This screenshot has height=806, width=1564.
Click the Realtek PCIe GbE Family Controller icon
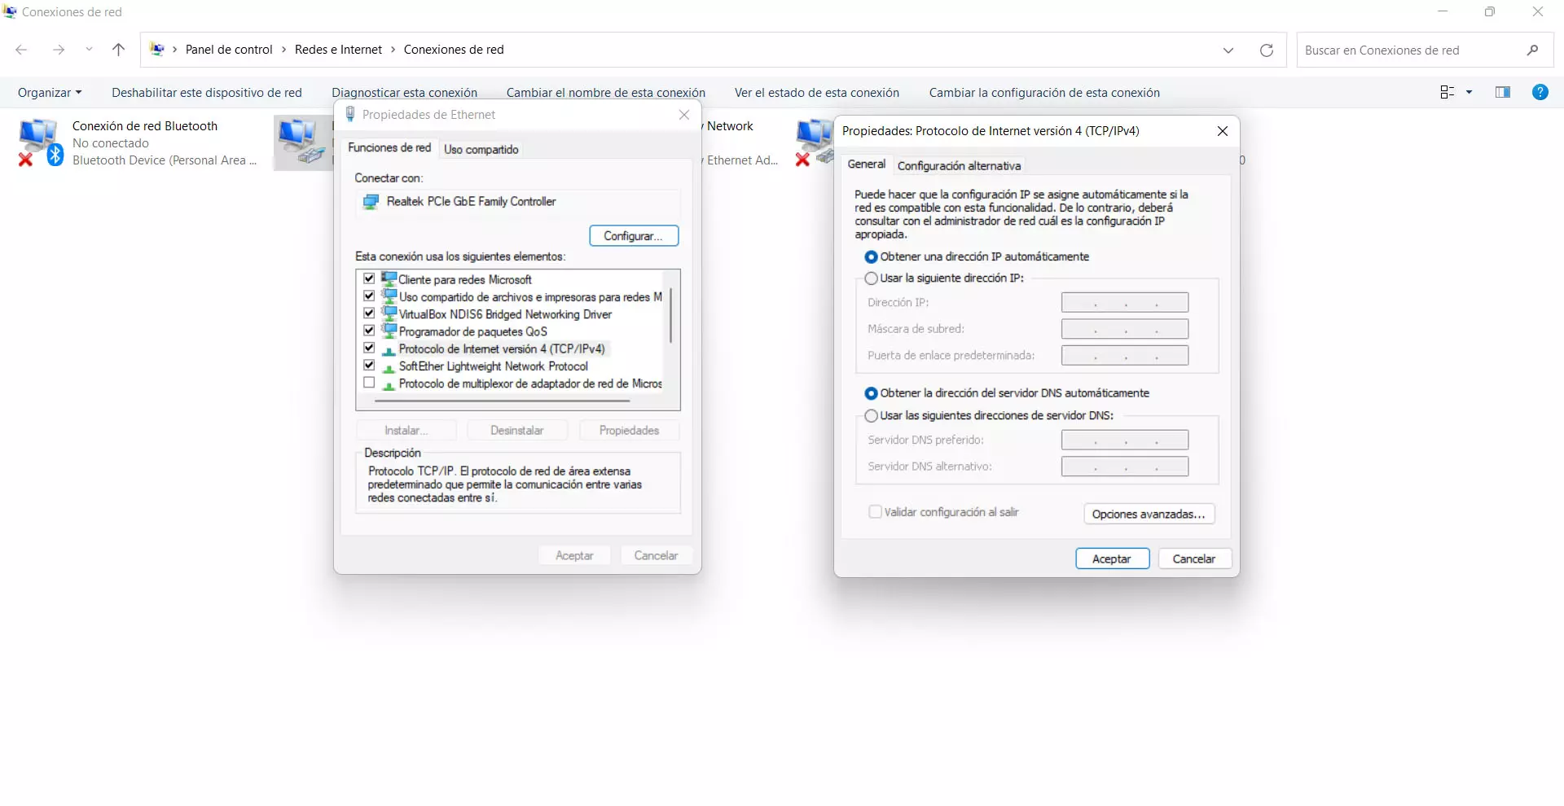coord(371,202)
